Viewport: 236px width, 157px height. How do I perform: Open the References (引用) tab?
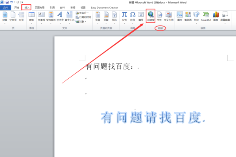[52, 7]
